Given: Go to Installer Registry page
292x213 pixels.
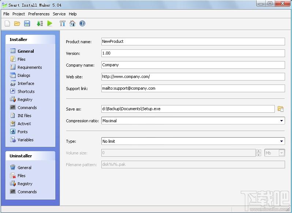Looking at the screenshot, I should pos(25,100).
